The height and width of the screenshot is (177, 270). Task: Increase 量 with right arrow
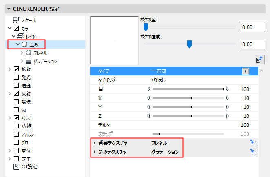click(x=227, y=89)
